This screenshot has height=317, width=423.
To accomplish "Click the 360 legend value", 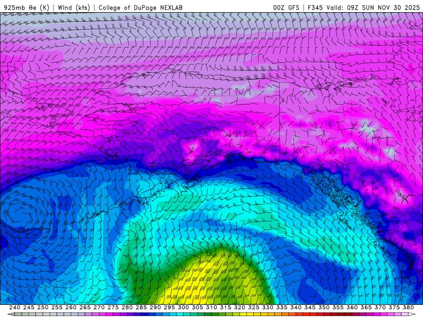I will [352, 307].
